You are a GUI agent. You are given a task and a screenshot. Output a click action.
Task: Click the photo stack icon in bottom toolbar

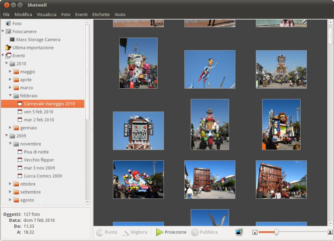point(240,232)
